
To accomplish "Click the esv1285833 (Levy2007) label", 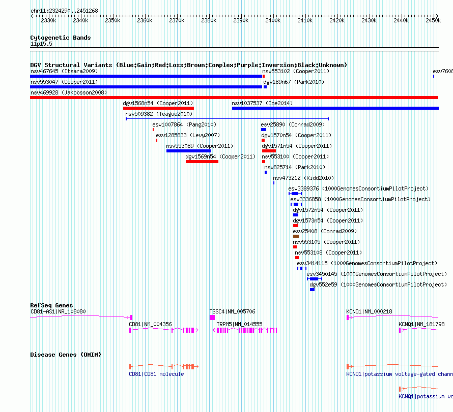I will point(188,135).
